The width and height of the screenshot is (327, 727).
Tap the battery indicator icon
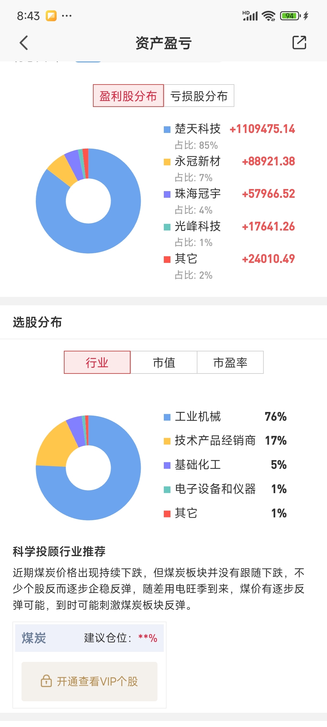pos(290,15)
